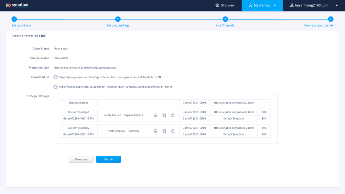This screenshot has width=345, height=194.
Task: Open the Google Play download URL
Action: [x=110, y=77]
